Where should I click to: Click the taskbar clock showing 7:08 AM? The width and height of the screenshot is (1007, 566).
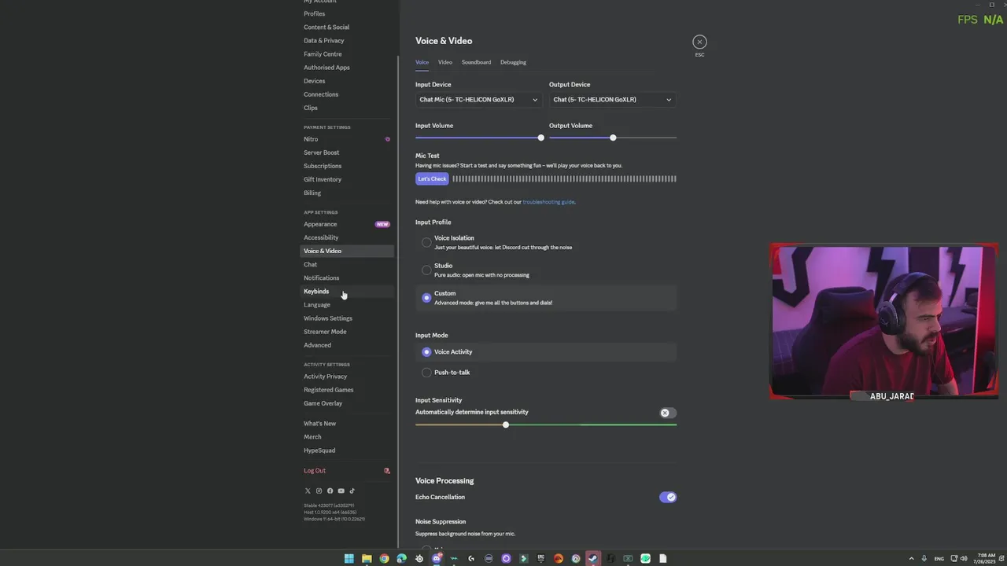[x=986, y=559]
